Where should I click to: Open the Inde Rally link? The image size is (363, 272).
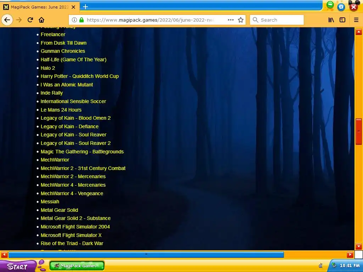52,93
